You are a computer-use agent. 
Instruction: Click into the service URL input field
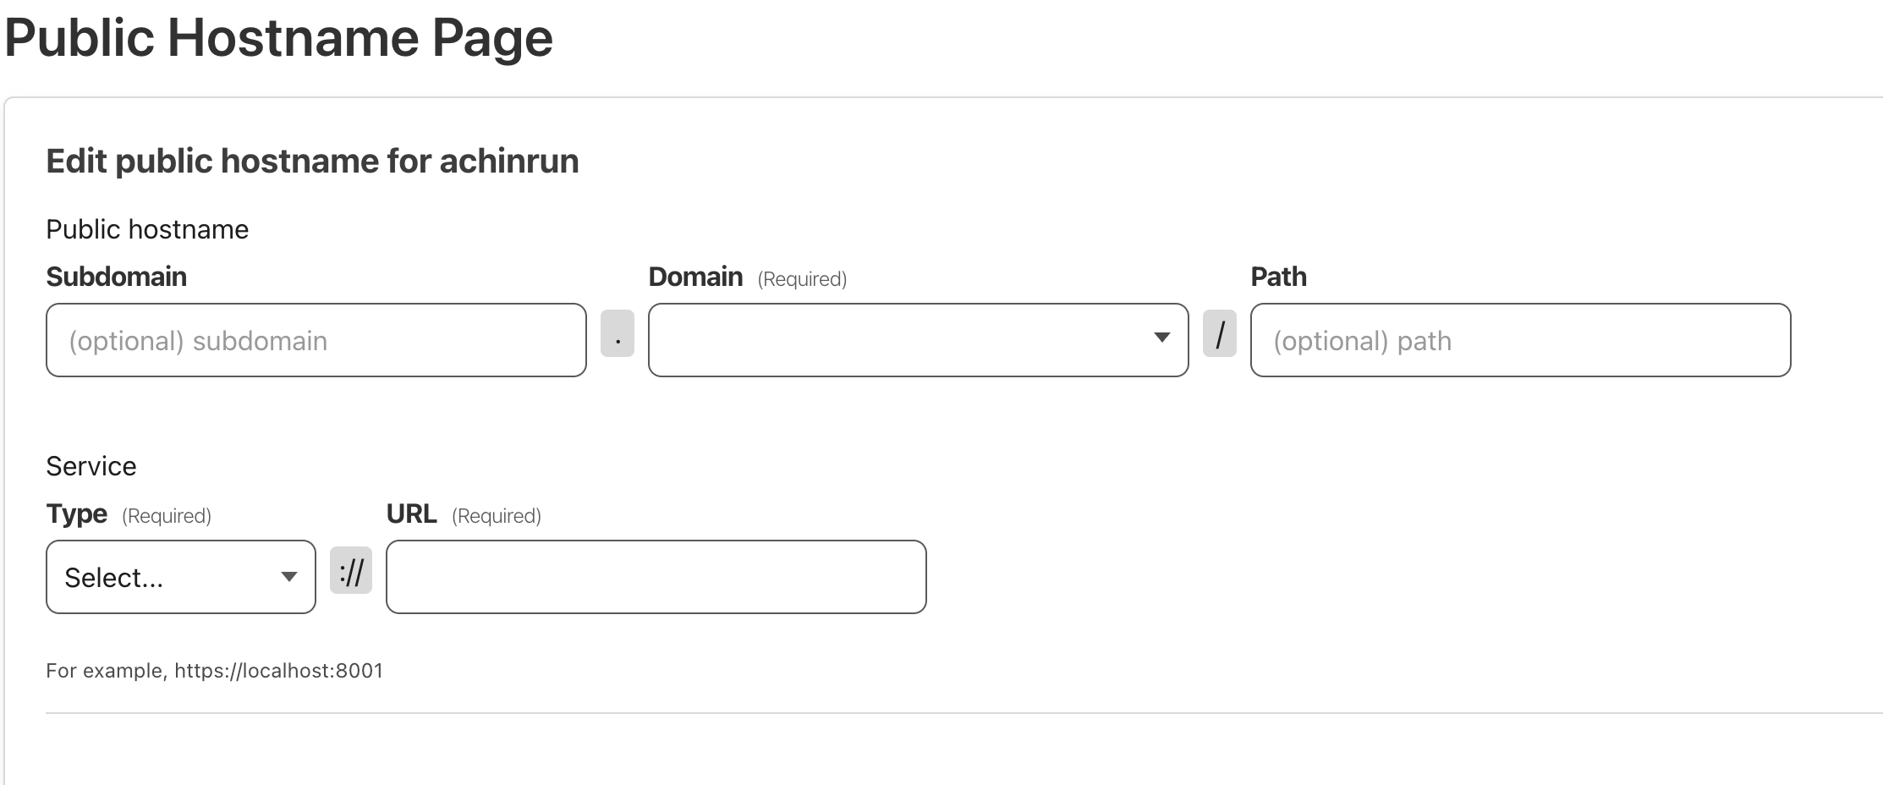[x=656, y=577]
